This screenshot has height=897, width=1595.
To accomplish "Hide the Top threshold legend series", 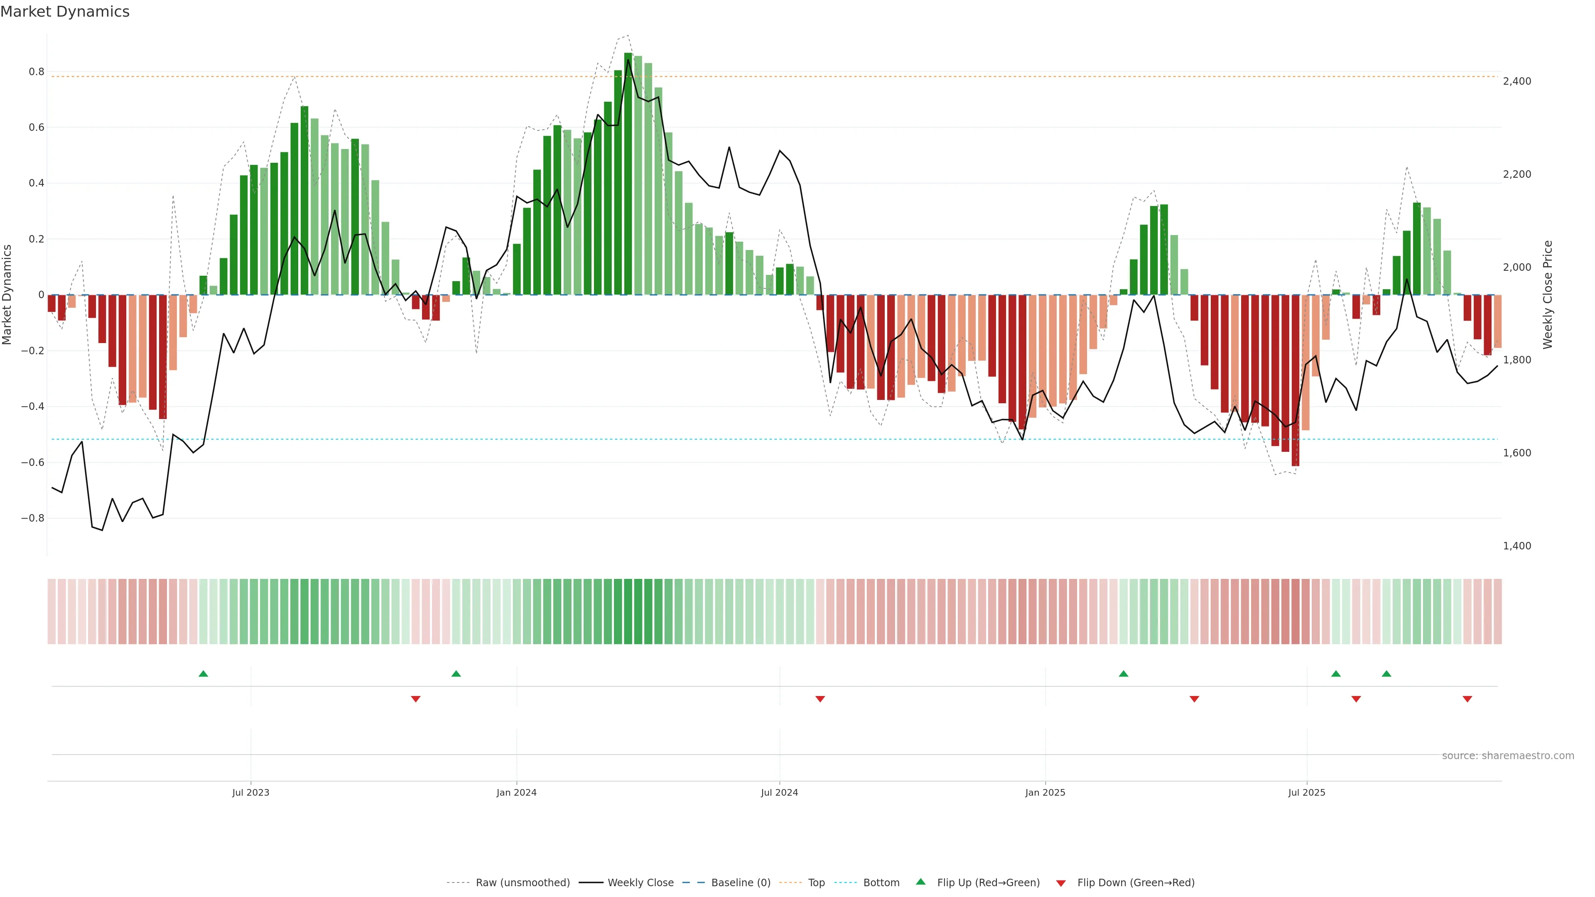I will click(x=816, y=883).
